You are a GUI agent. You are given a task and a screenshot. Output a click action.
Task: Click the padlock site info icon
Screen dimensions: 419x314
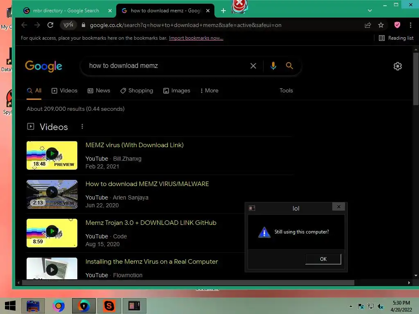point(83,25)
